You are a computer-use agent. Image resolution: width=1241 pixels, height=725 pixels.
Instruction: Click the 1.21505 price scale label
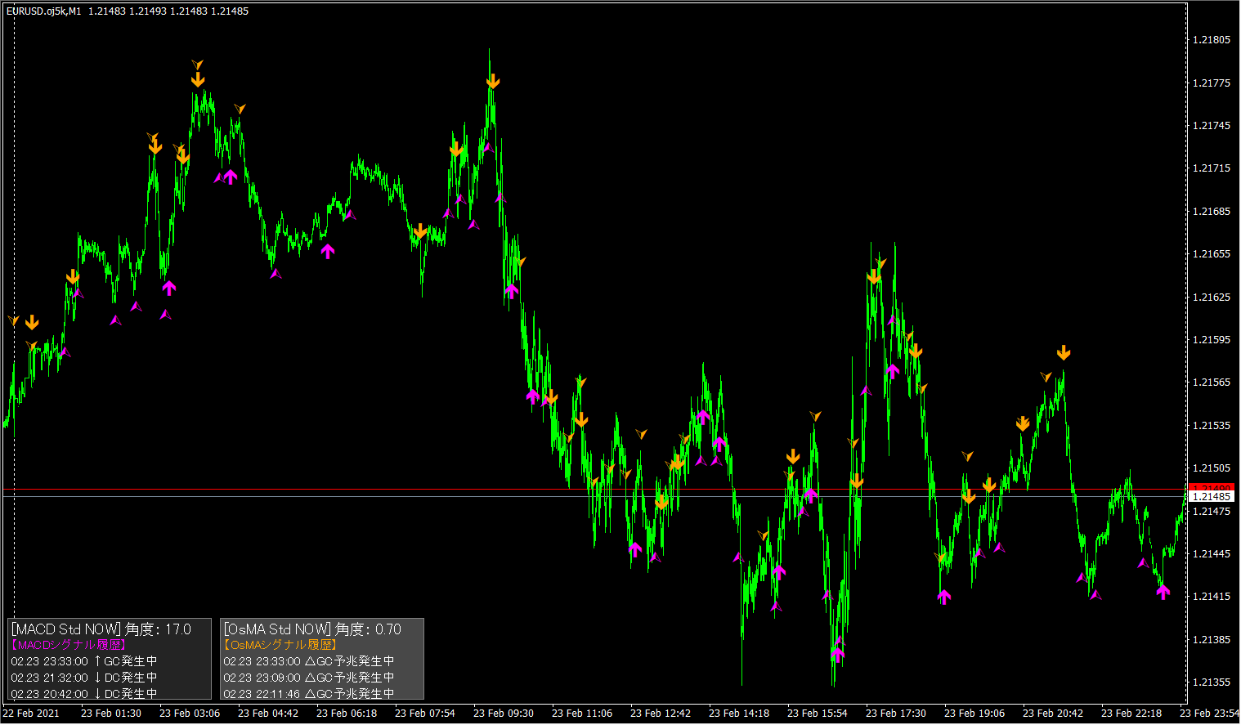click(1212, 468)
